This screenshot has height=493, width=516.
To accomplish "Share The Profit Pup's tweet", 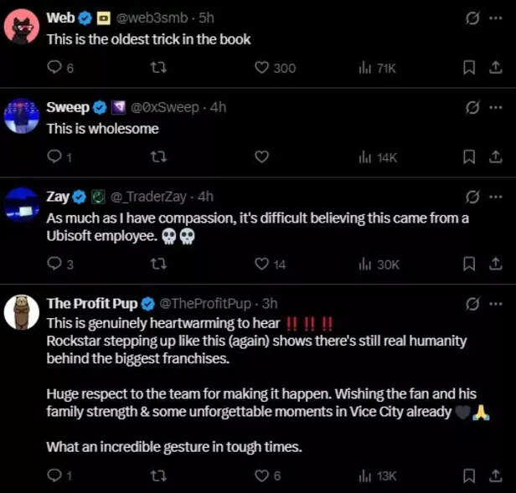I will pos(495,475).
